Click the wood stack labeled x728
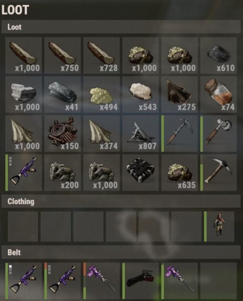 [101, 55]
